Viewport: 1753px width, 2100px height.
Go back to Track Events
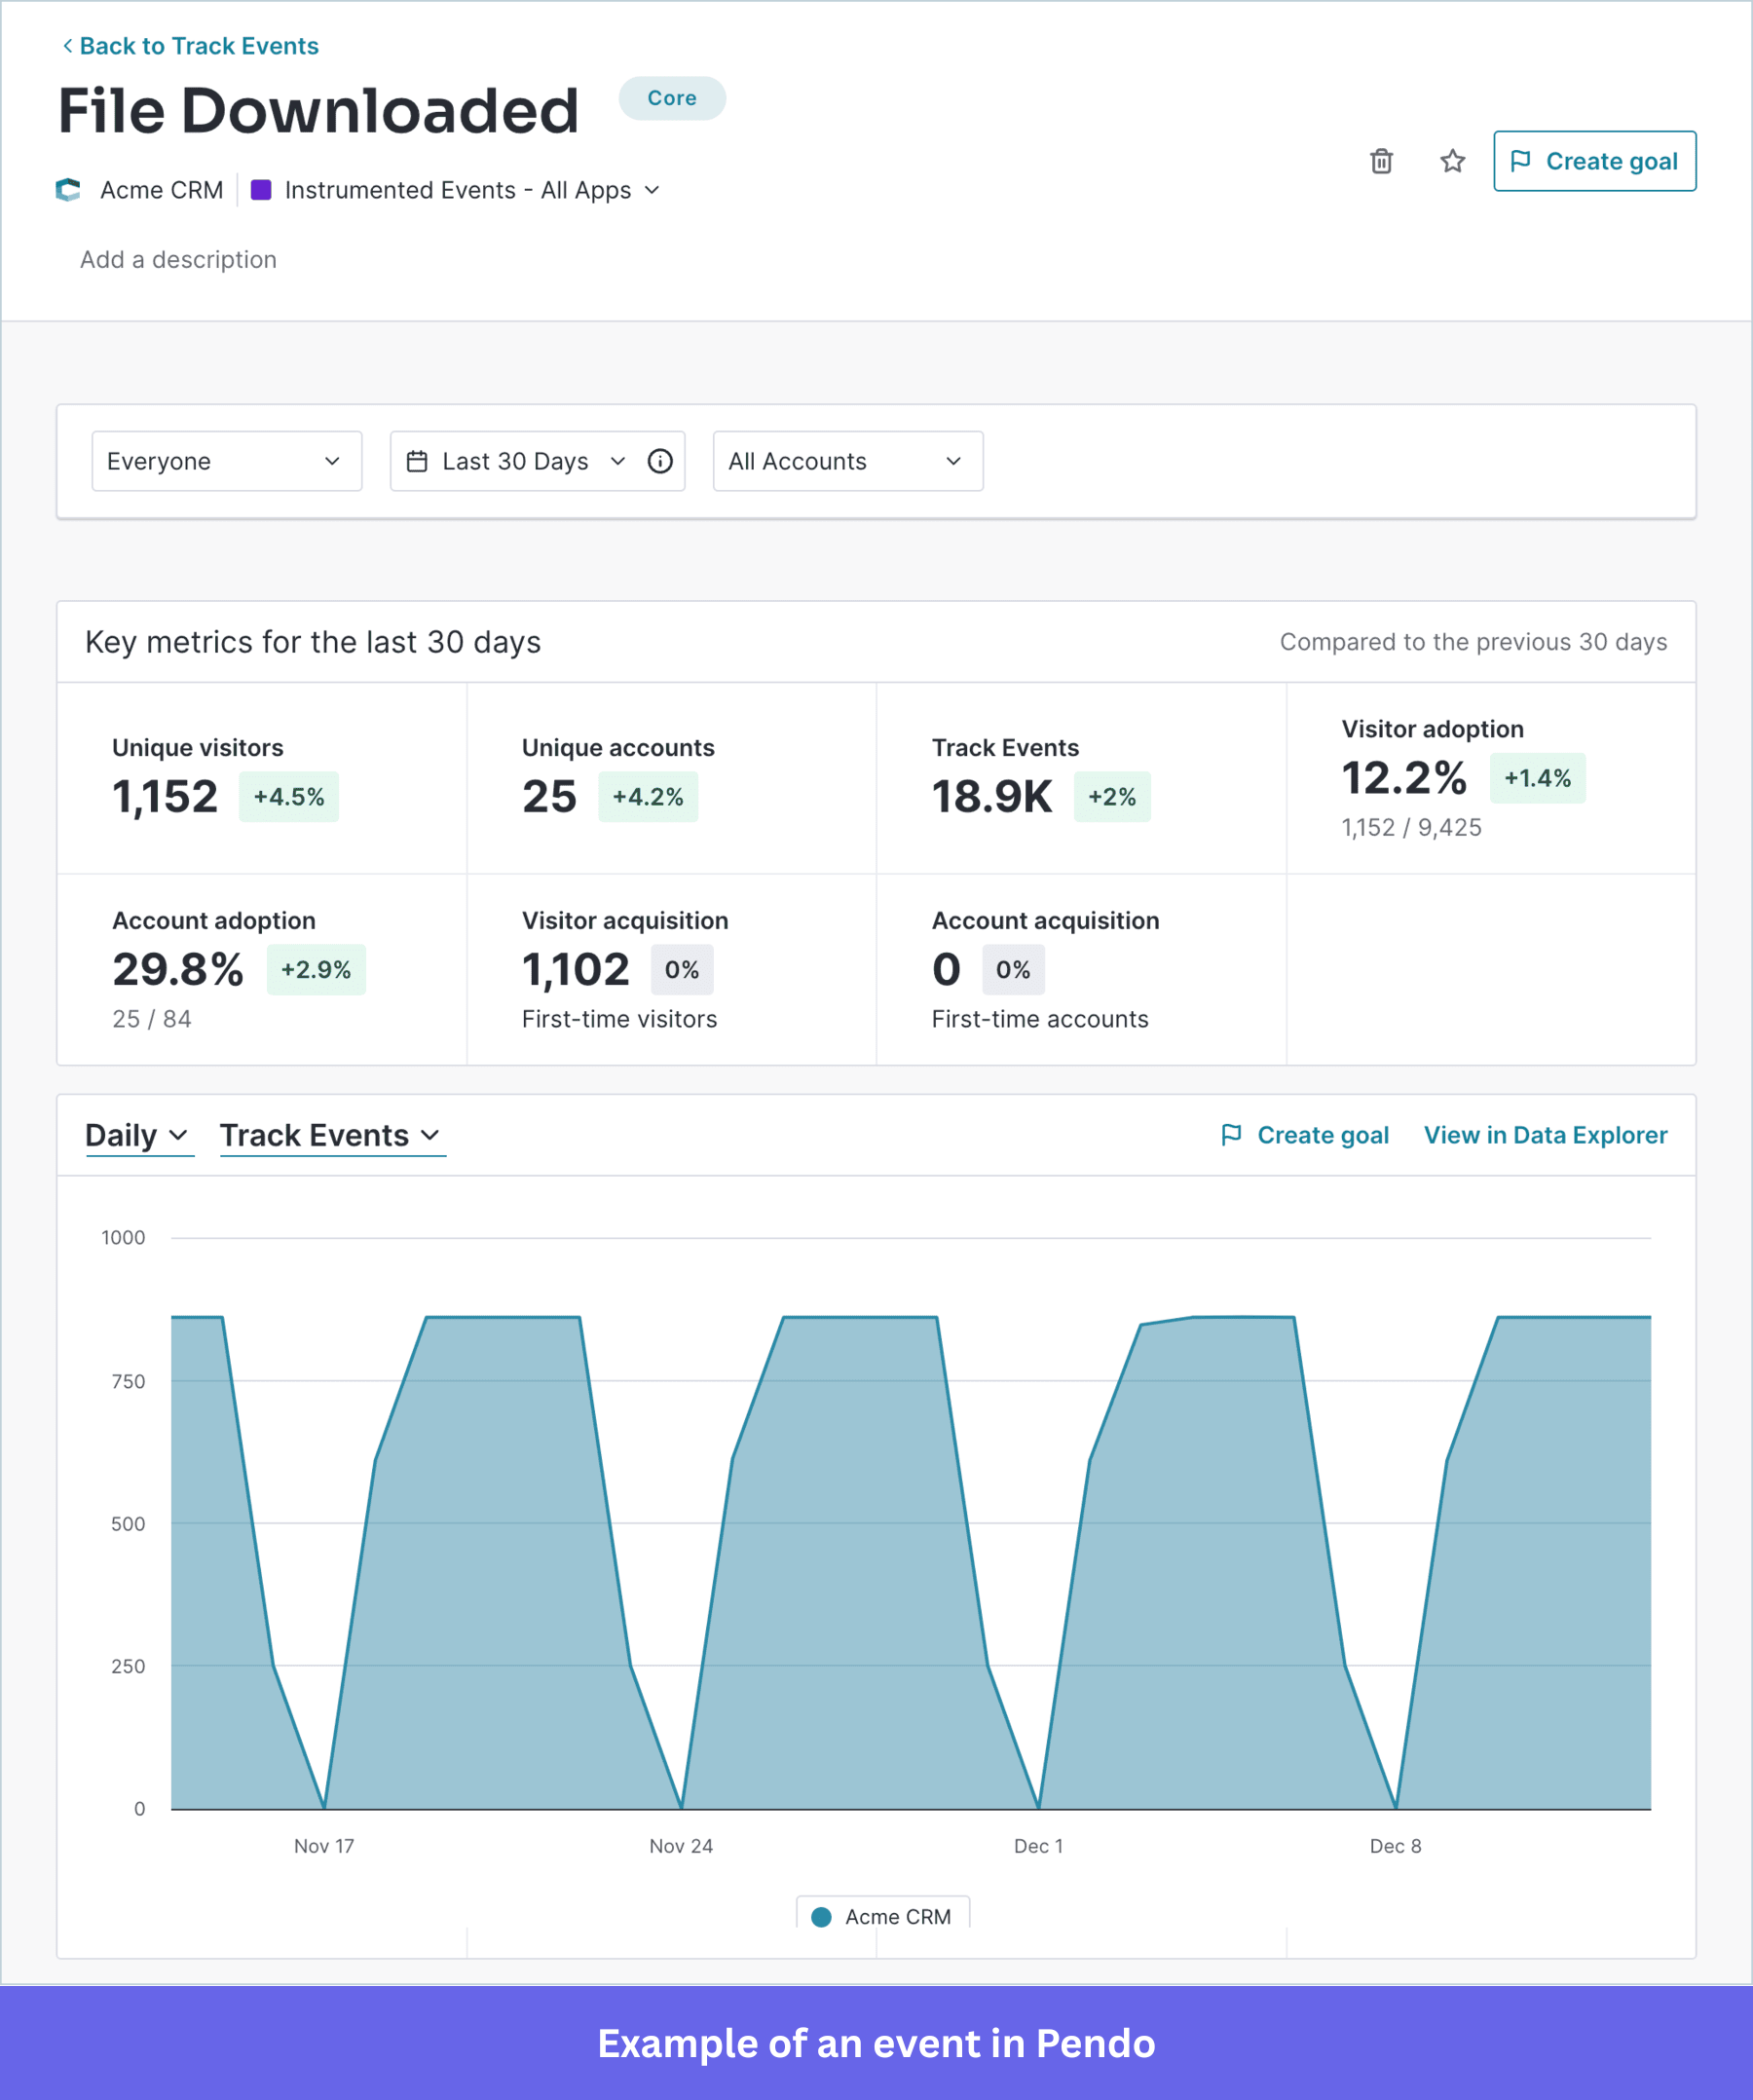pos(190,46)
